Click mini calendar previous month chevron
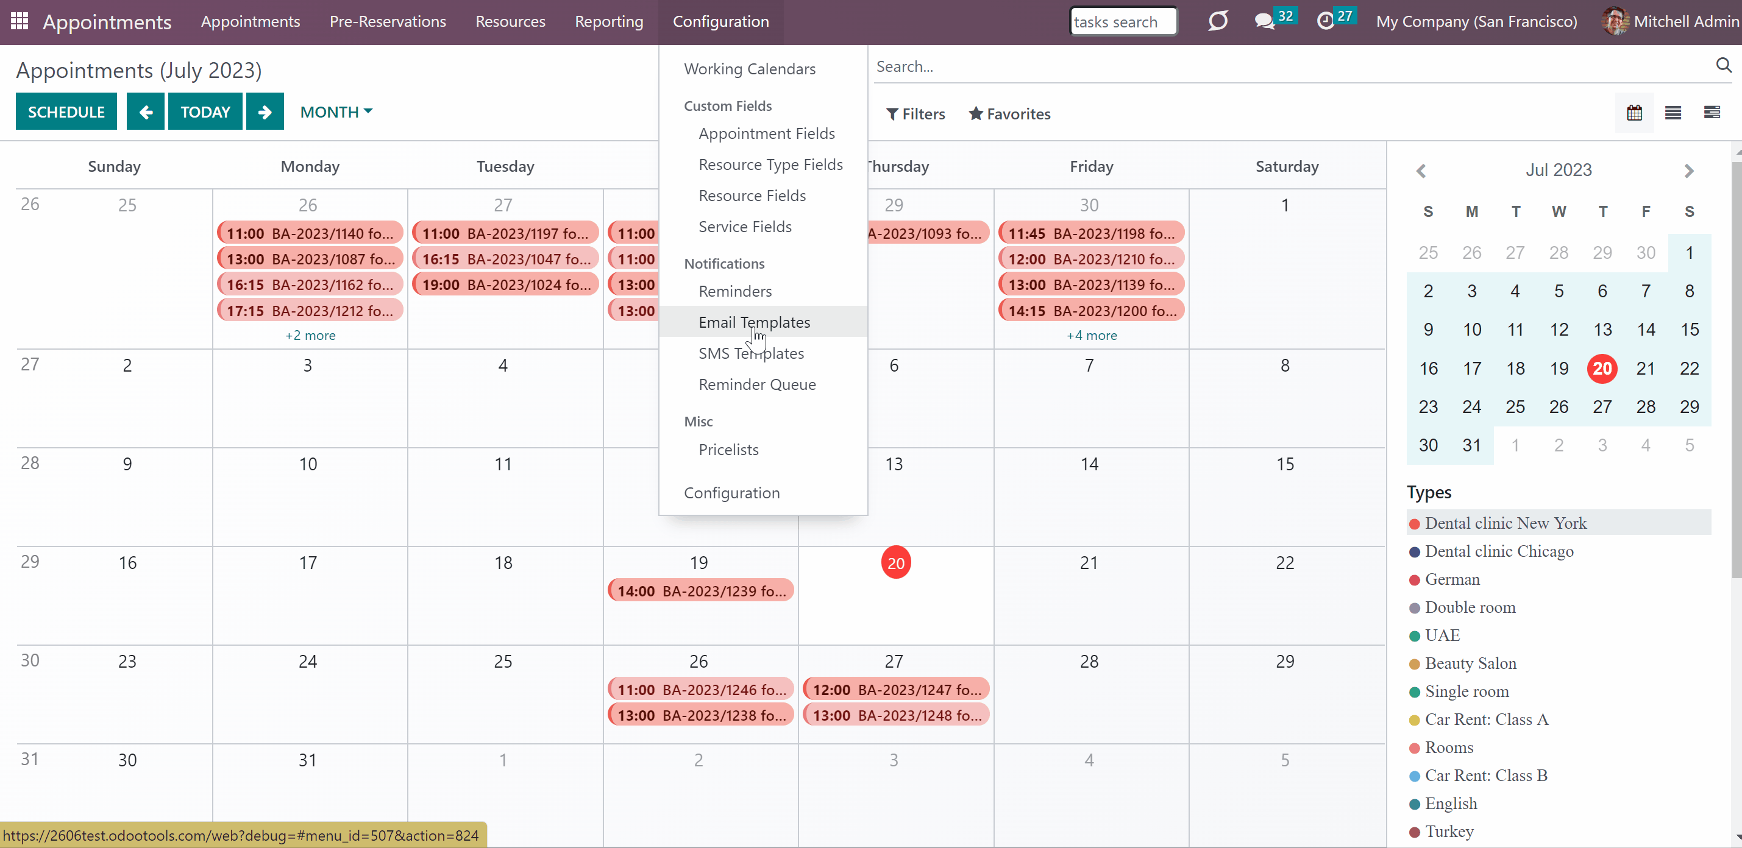The height and width of the screenshot is (848, 1742). click(1421, 171)
